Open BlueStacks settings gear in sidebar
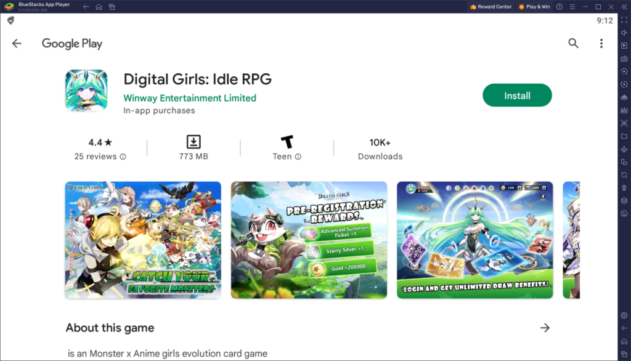Viewport: 631px width, 361px height. 624,315
